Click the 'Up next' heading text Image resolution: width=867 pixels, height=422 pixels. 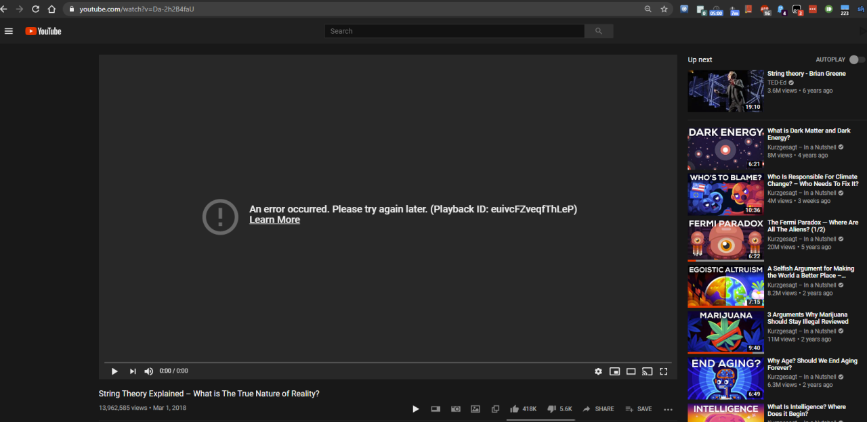700,60
